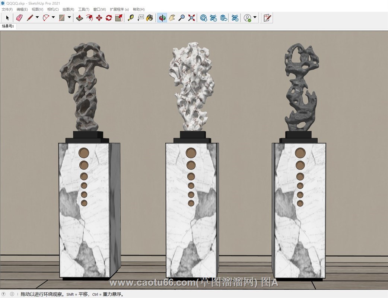Open the 文件(F) menu

pyautogui.click(x=7, y=9)
